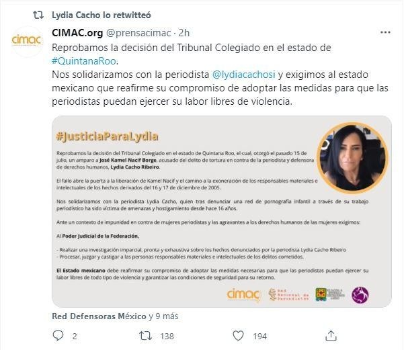This screenshot has width=406, height=350.
Task: Click the 194 likes count
Action: (260, 336)
